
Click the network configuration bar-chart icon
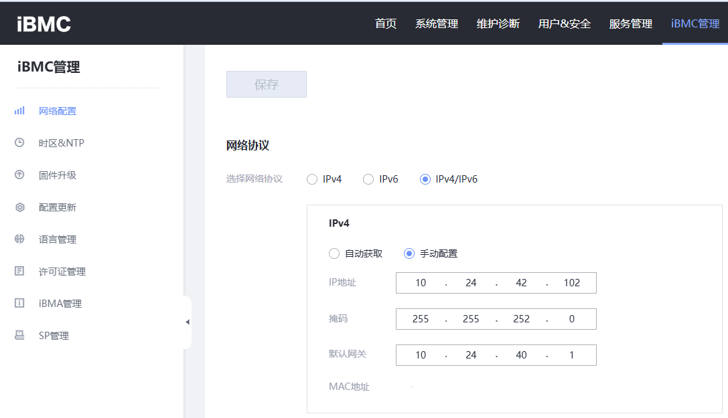click(x=19, y=111)
